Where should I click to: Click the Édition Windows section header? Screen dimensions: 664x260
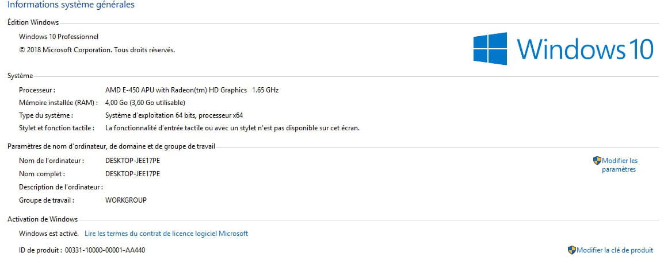33,22
